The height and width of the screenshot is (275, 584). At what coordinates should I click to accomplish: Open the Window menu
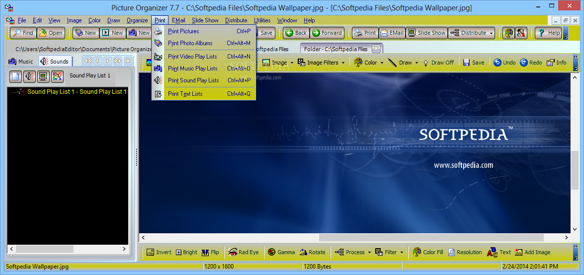click(287, 20)
